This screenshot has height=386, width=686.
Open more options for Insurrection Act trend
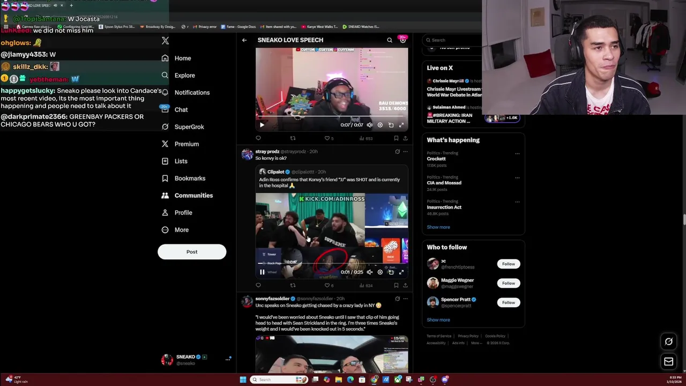517,202
